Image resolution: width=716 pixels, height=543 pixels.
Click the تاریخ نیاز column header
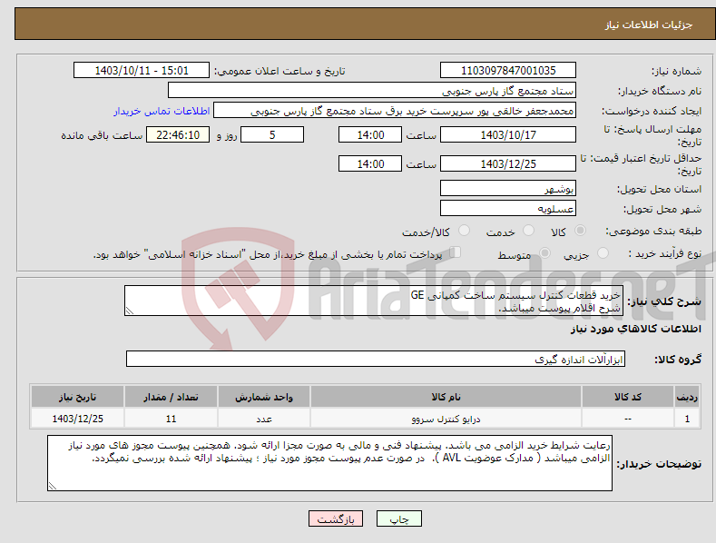click(77, 397)
